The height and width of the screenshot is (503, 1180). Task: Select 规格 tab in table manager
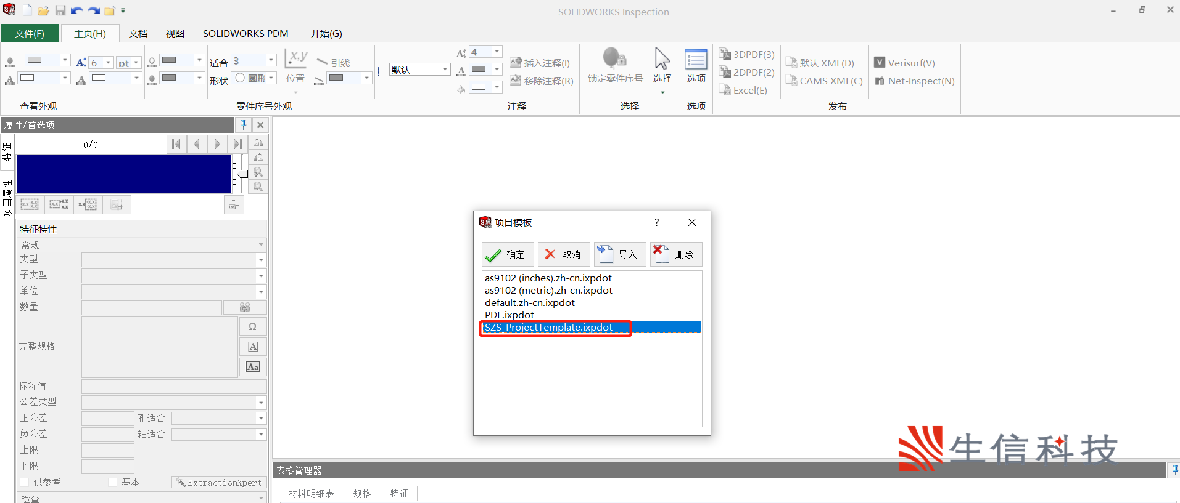[x=362, y=494]
